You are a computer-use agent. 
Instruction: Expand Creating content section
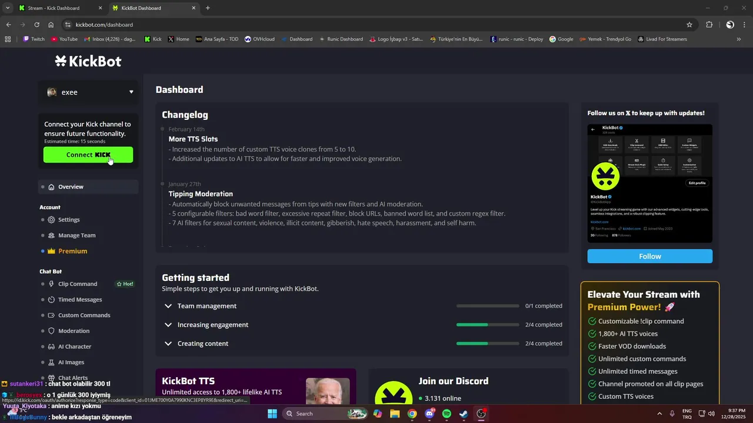point(168,344)
